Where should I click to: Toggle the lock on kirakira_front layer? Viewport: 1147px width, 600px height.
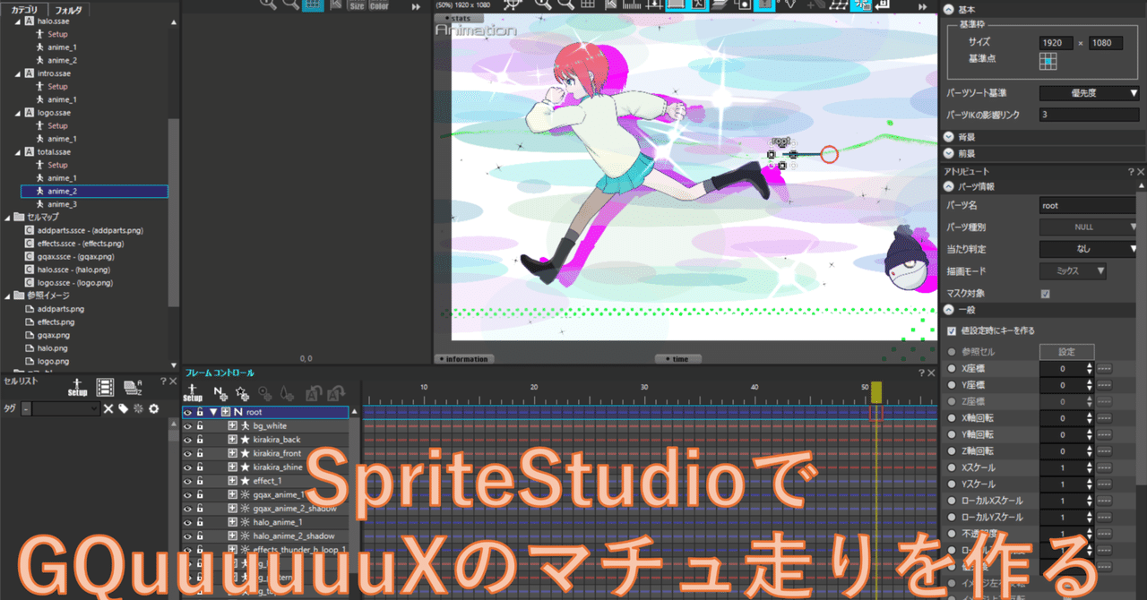click(x=201, y=453)
